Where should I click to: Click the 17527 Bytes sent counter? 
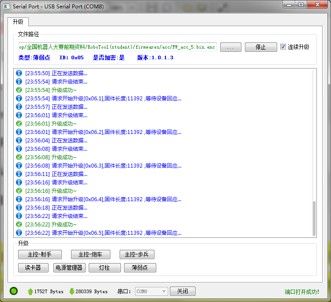coord(49,291)
